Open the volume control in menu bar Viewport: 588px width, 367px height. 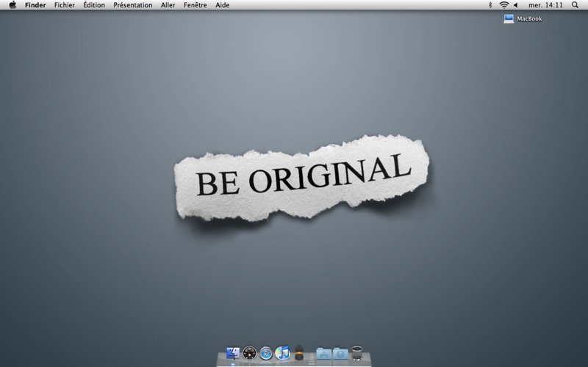516,5
